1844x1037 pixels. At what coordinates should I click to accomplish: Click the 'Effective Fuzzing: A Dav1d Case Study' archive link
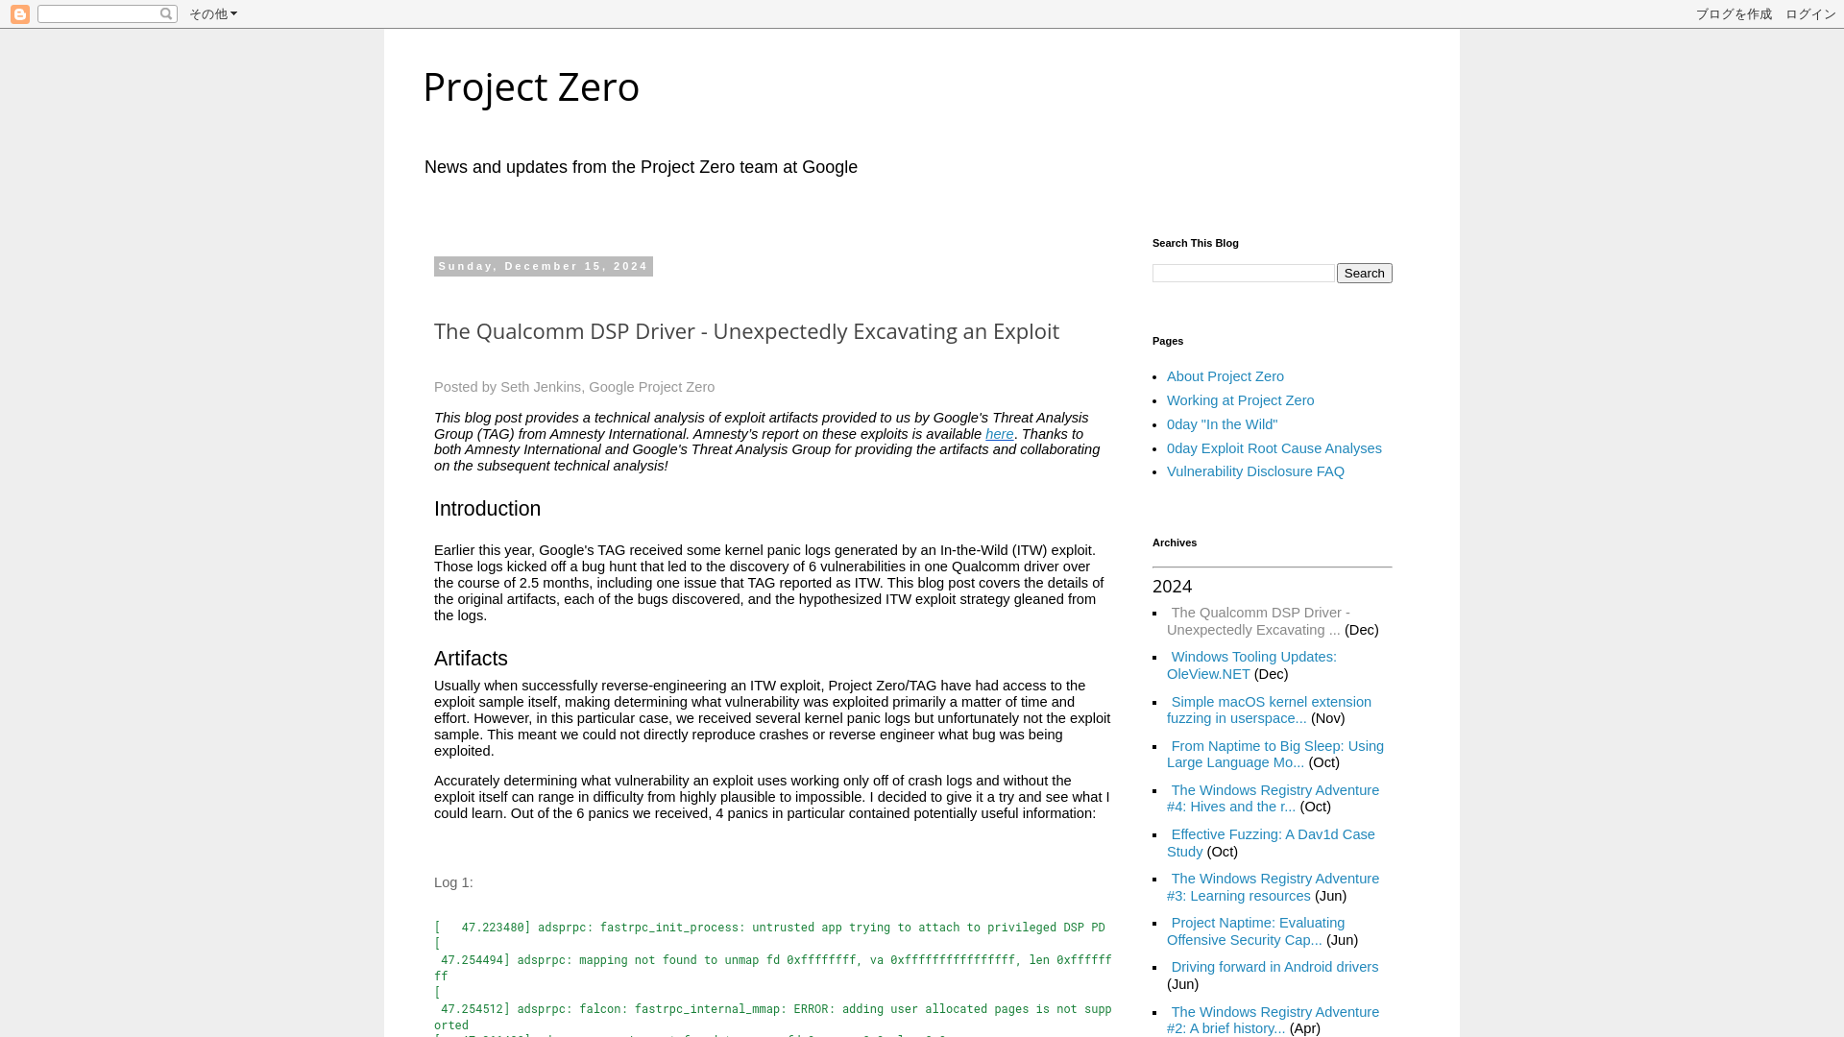(1271, 842)
